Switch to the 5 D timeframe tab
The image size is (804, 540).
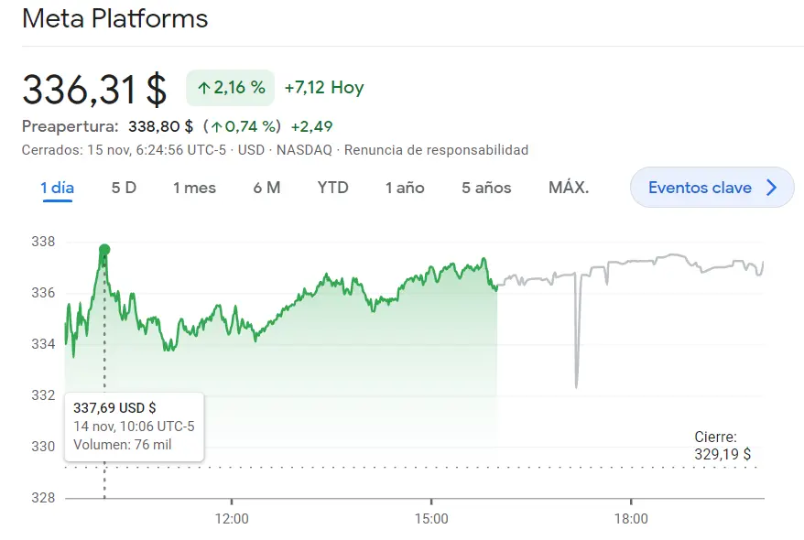[x=123, y=187]
